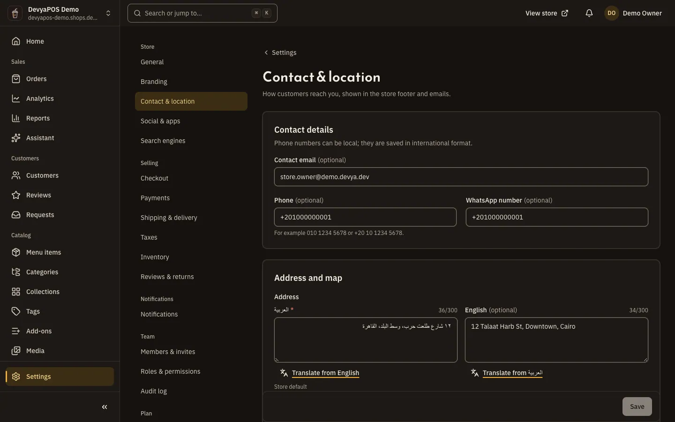
Task: Click Translate from العربية link
Action: coord(512,373)
